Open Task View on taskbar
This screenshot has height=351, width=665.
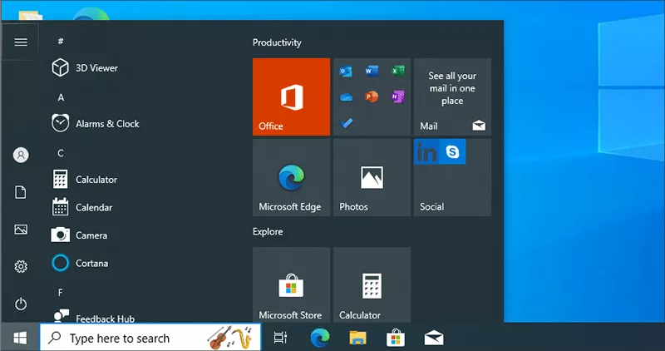tap(280, 338)
